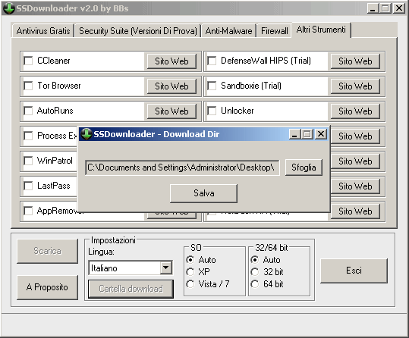Save the download directory with Salva
The height and width of the screenshot is (338, 409).
[x=203, y=193]
